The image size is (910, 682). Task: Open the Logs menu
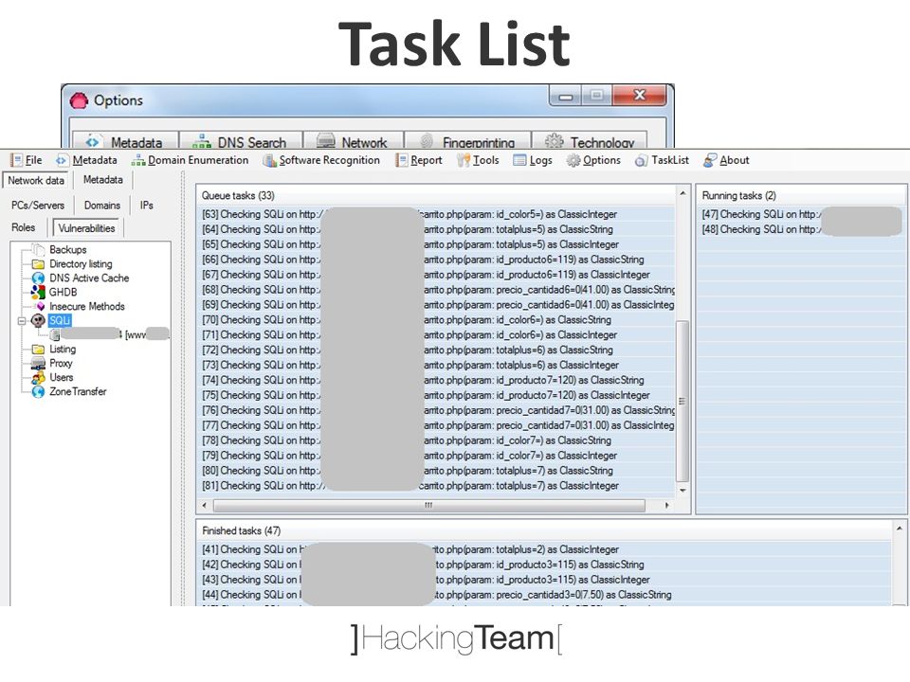coord(533,160)
